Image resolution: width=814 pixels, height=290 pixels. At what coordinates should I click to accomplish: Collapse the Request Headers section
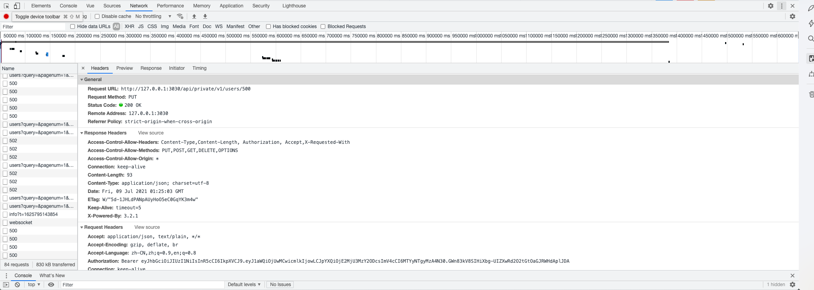pyautogui.click(x=82, y=227)
